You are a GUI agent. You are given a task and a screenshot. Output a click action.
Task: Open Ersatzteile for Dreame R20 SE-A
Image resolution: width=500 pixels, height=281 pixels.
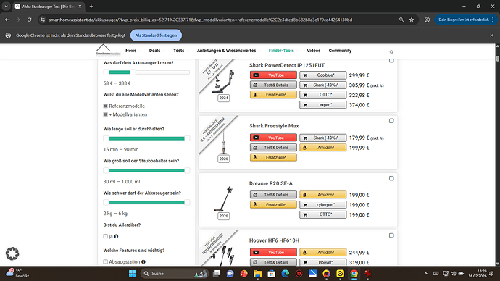[273, 204]
